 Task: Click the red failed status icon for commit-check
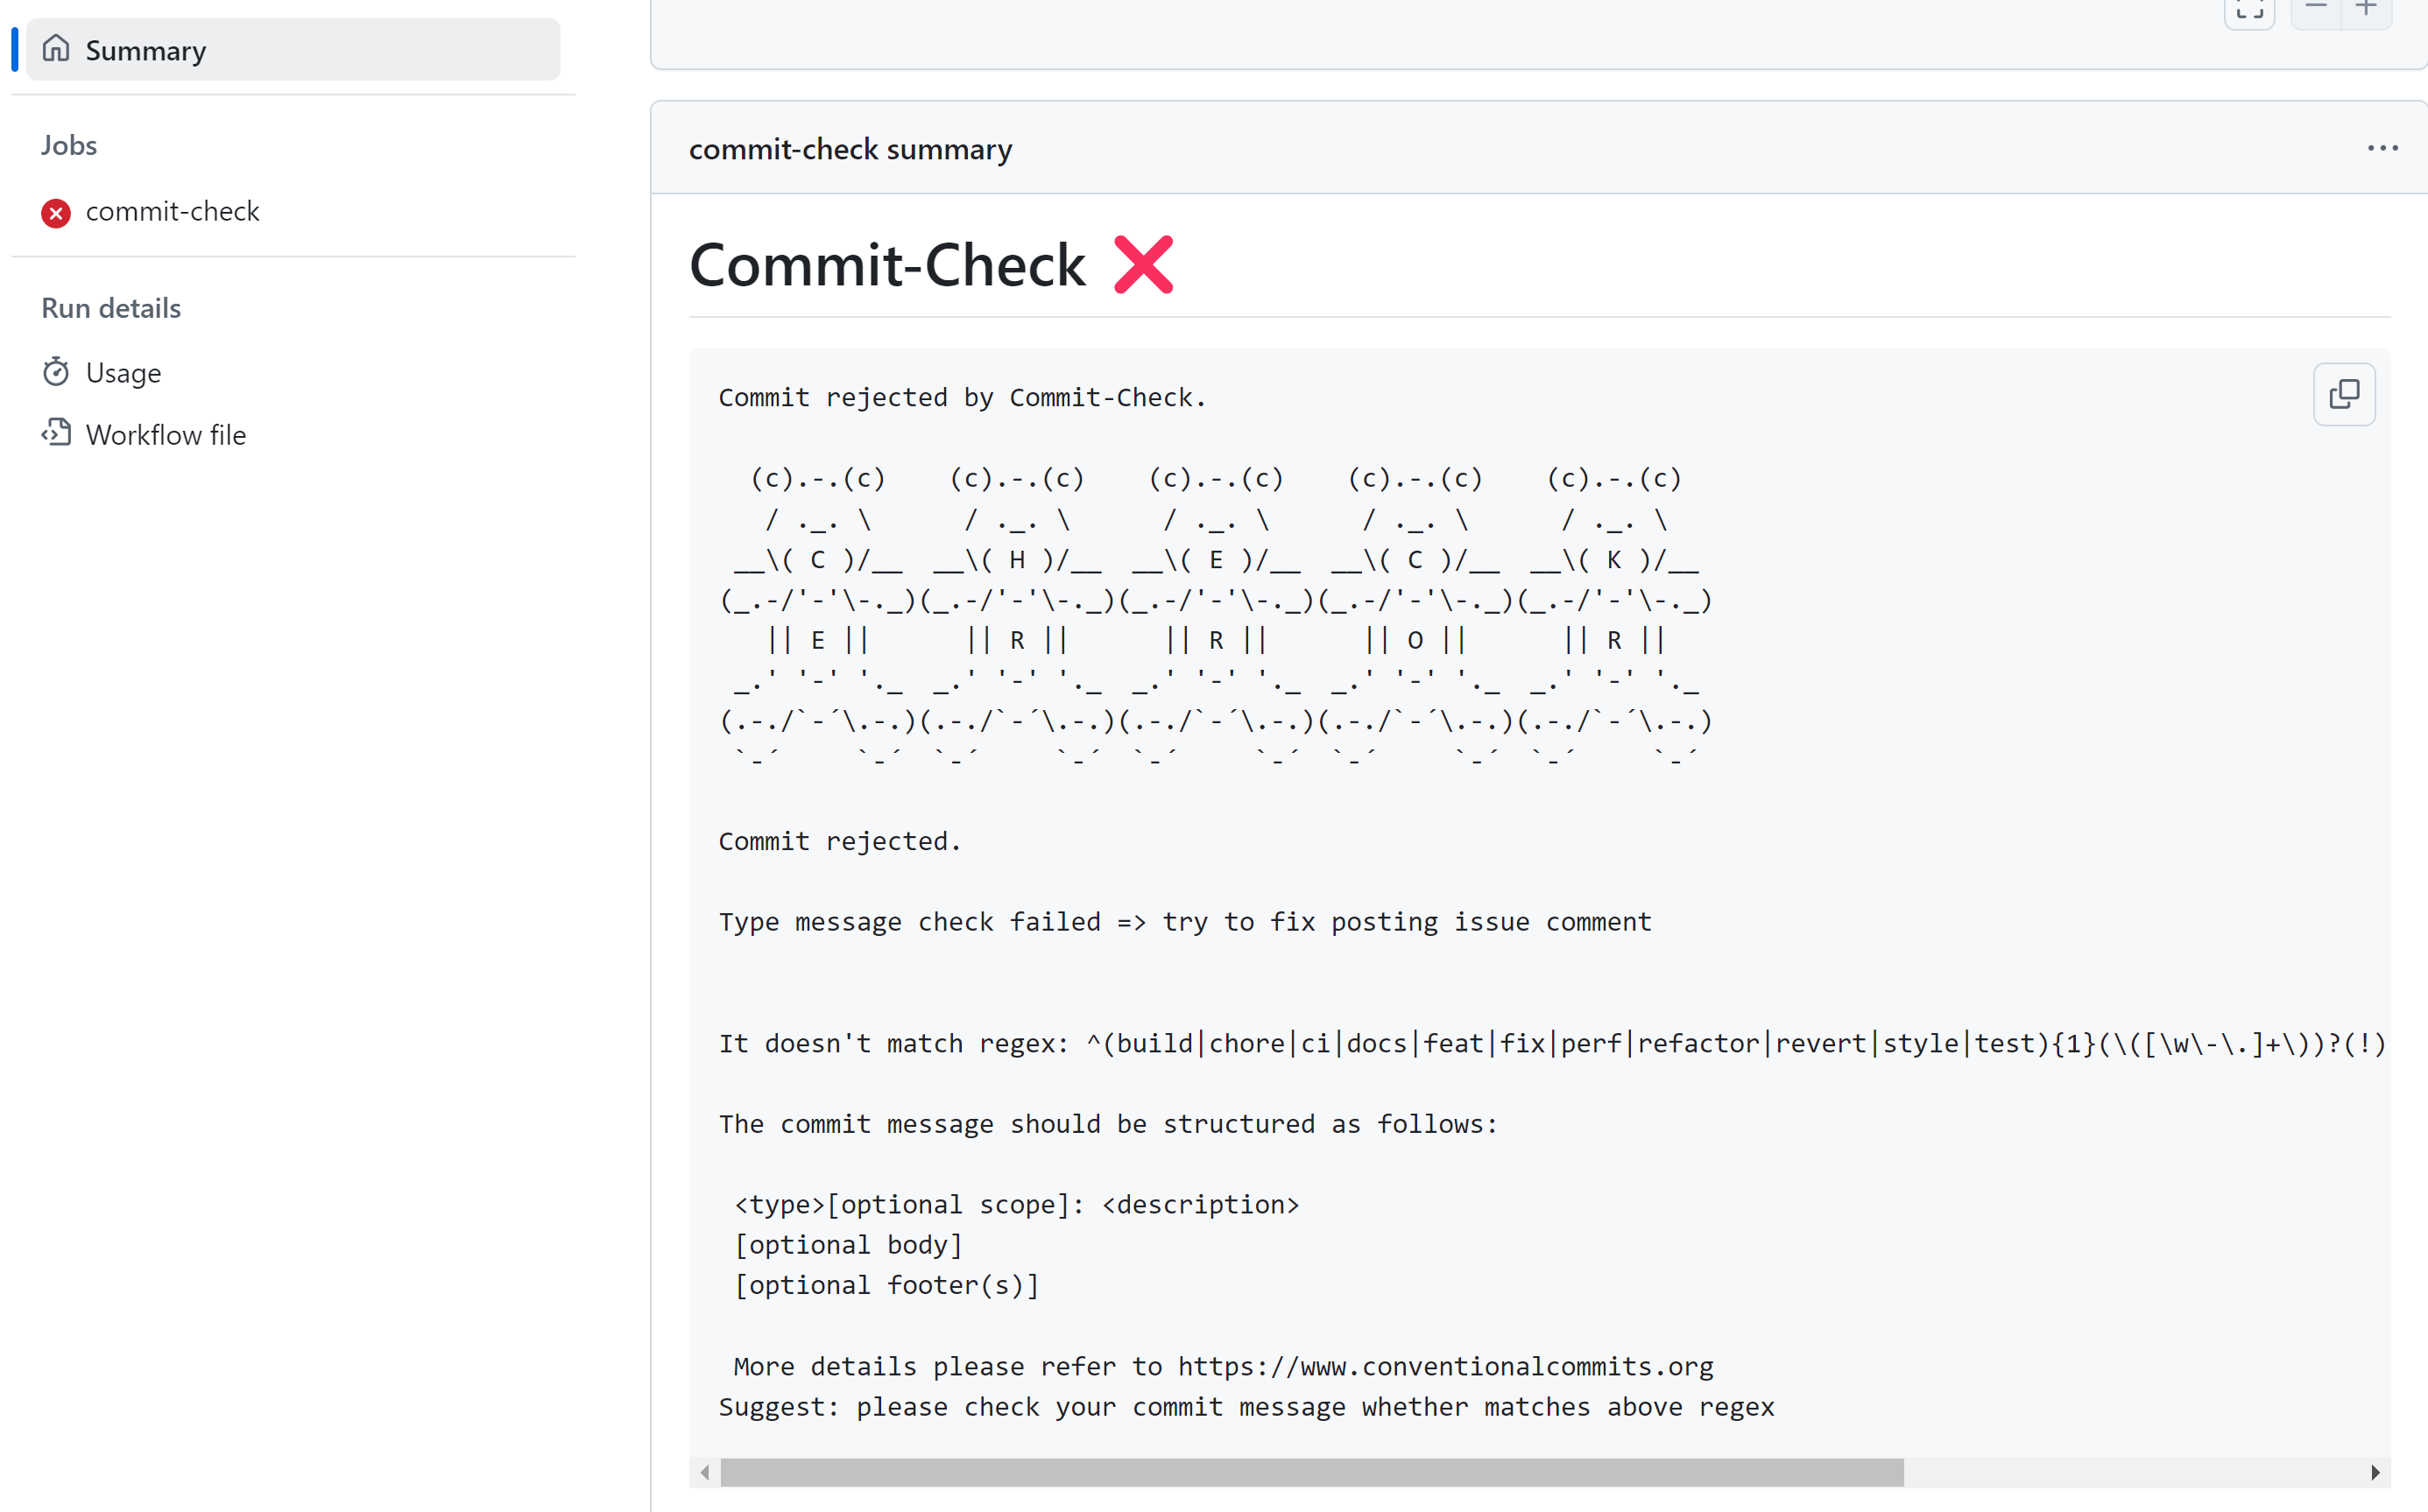click(x=56, y=213)
